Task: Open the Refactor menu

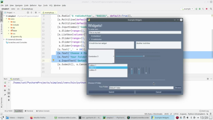Action: (33, 5)
